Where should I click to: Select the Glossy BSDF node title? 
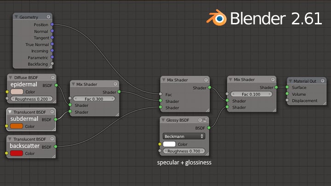177,120
